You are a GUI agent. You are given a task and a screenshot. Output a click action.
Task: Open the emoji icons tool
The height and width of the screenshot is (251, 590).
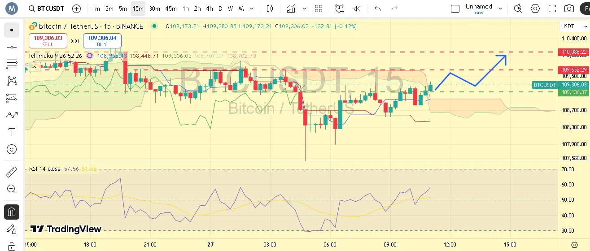12,149
